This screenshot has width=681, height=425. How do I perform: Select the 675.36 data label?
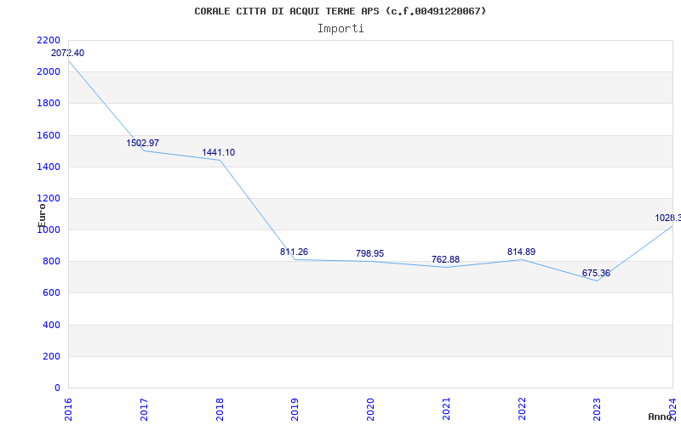(x=597, y=273)
